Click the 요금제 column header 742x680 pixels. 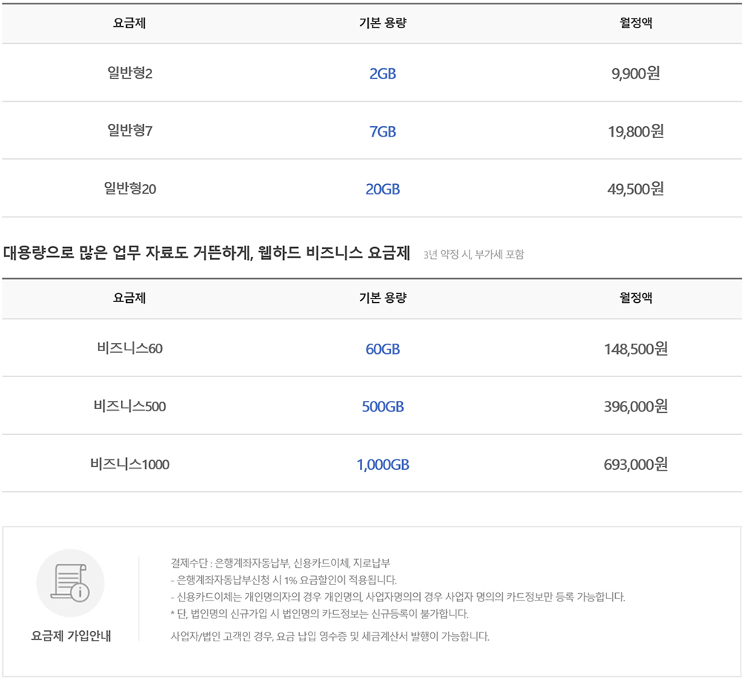click(128, 23)
